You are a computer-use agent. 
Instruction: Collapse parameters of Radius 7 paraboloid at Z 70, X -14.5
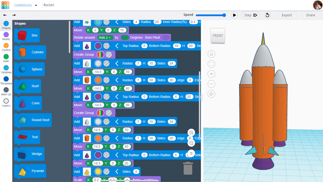117,63
